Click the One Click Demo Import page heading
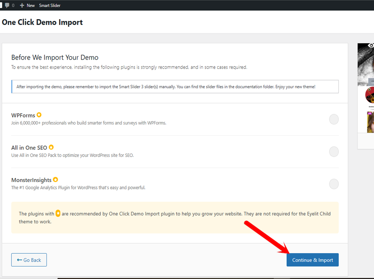374x279 pixels. (42, 22)
